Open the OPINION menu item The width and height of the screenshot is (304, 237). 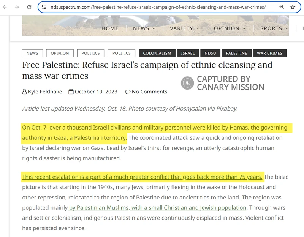[226, 28]
